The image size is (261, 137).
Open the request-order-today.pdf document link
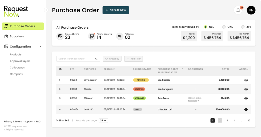(195, 99)
